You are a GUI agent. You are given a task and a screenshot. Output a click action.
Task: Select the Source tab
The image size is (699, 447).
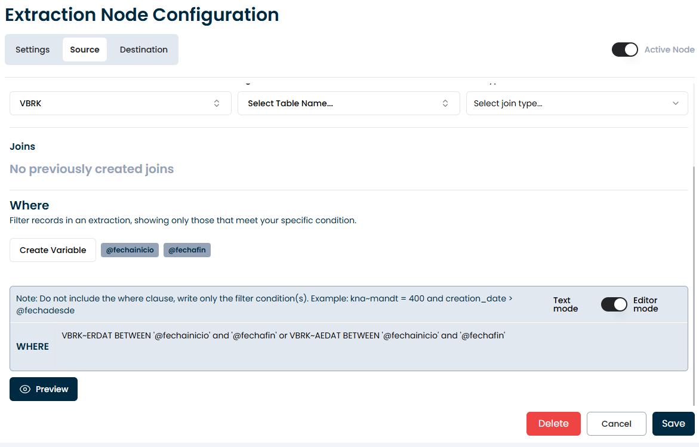point(85,50)
